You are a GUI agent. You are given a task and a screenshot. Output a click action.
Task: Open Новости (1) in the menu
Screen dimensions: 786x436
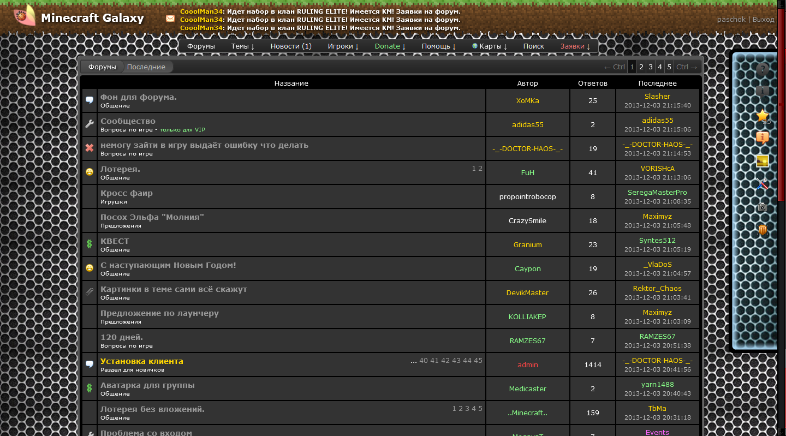[291, 46]
